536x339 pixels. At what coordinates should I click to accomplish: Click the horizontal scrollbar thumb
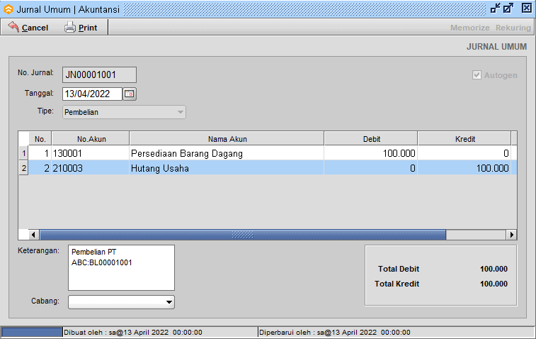tap(243, 235)
